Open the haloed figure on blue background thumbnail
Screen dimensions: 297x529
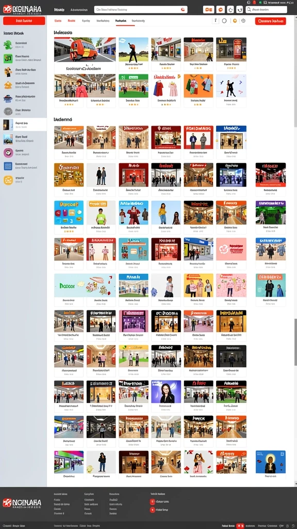(270, 462)
